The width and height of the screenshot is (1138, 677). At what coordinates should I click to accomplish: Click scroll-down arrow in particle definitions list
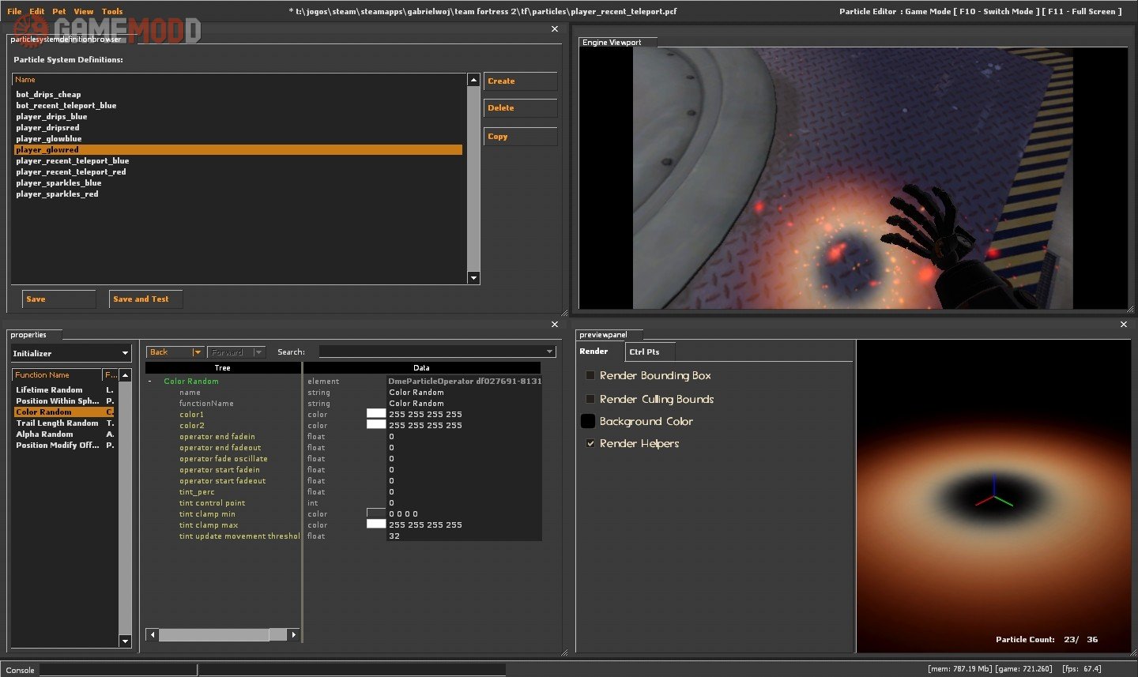473,278
